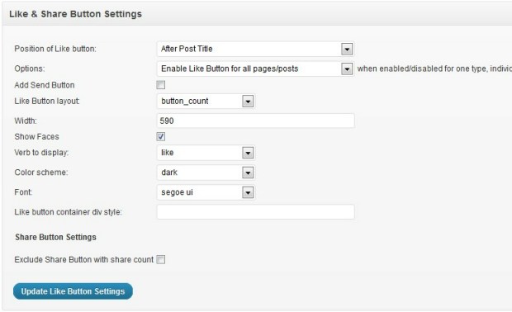Click the Width field containing 590
Screen dimensions: 512x312
[256, 121]
